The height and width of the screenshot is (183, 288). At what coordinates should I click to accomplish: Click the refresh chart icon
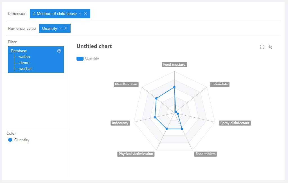click(x=262, y=47)
